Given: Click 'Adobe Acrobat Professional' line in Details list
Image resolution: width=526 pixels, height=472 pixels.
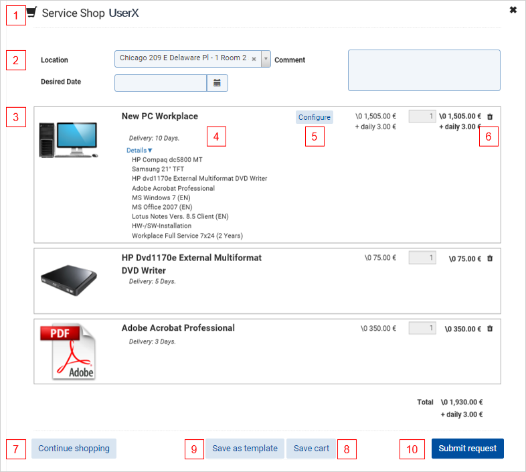Looking at the screenshot, I should tap(173, 188).
